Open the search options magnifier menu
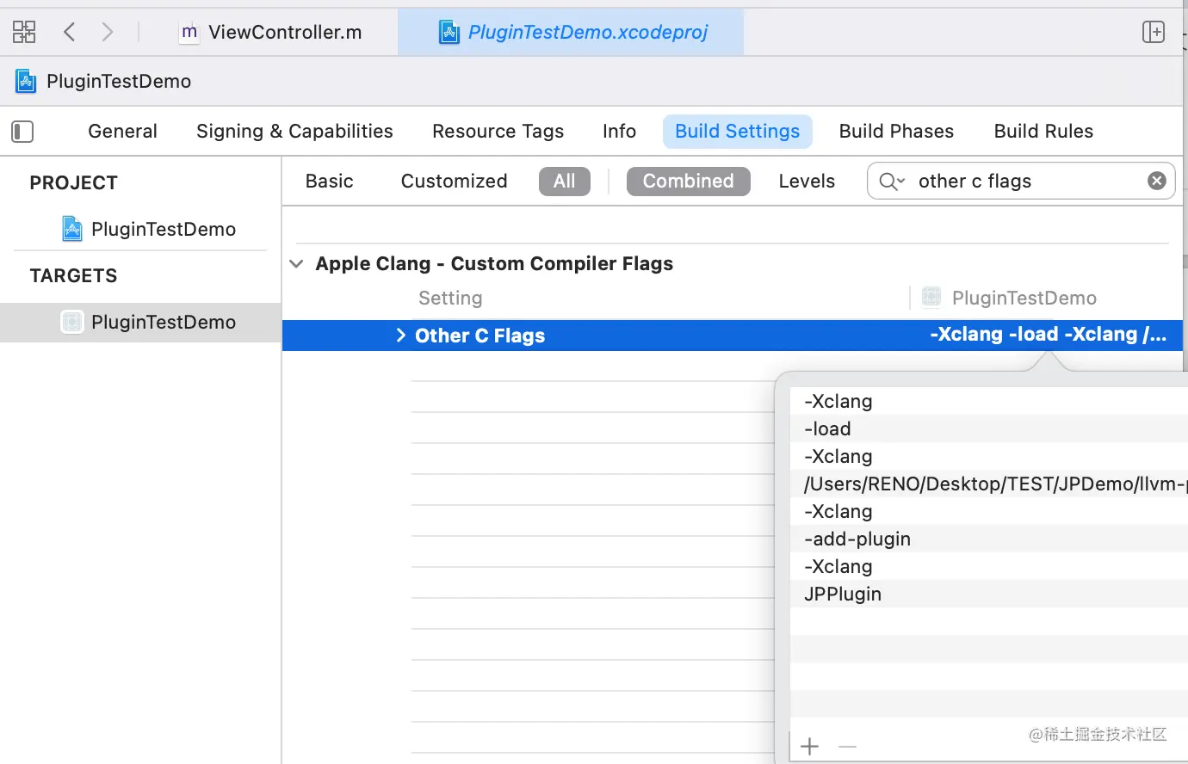This screenshot has height=764, width=1188. [892, 182]
